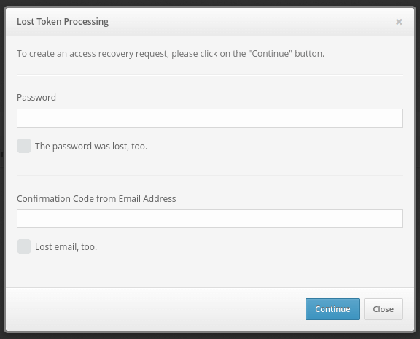
Task: Select the text box under the Password label
Action: pos(210,118)
